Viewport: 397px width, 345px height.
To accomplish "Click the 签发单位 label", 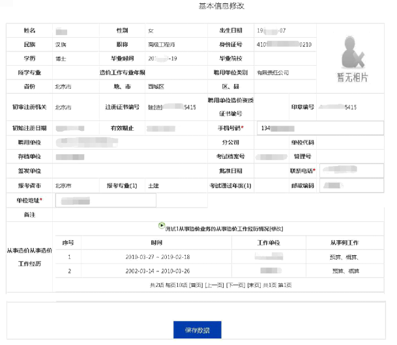I will point(29,171).
